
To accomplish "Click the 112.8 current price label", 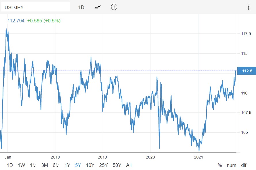I will (247, 71).
